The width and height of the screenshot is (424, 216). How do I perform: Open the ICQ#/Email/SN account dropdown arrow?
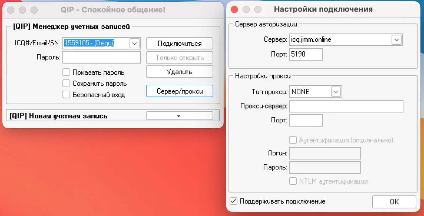click(x=134, y=43)
